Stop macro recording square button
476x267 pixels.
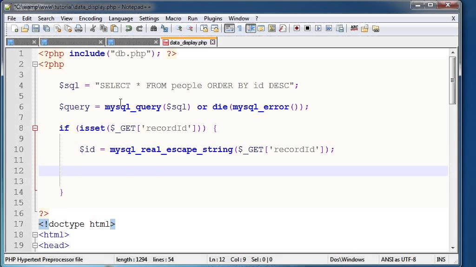click(x=307, y=28)
